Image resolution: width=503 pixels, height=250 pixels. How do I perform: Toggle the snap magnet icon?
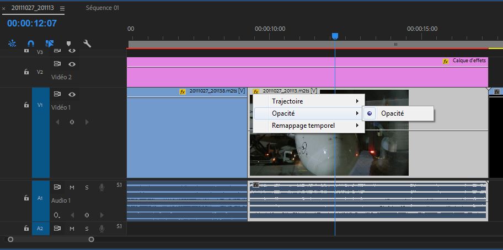point(31,44)
